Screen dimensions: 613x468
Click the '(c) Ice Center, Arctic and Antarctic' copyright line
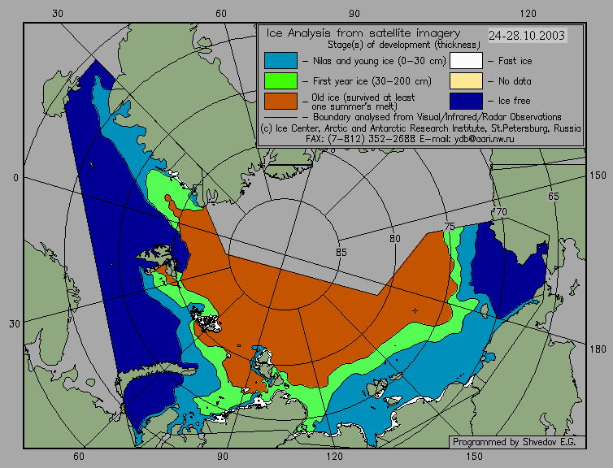coord(420,128)
